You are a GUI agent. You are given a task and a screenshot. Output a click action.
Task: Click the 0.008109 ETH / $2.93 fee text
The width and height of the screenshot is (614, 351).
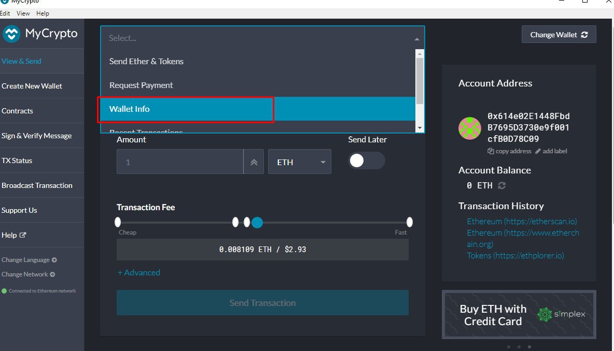[262, 250]
